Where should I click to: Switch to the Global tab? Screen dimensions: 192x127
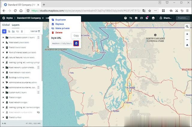6,25
